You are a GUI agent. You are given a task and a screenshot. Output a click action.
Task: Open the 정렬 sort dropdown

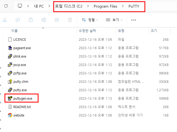click(x=90, y=20)
